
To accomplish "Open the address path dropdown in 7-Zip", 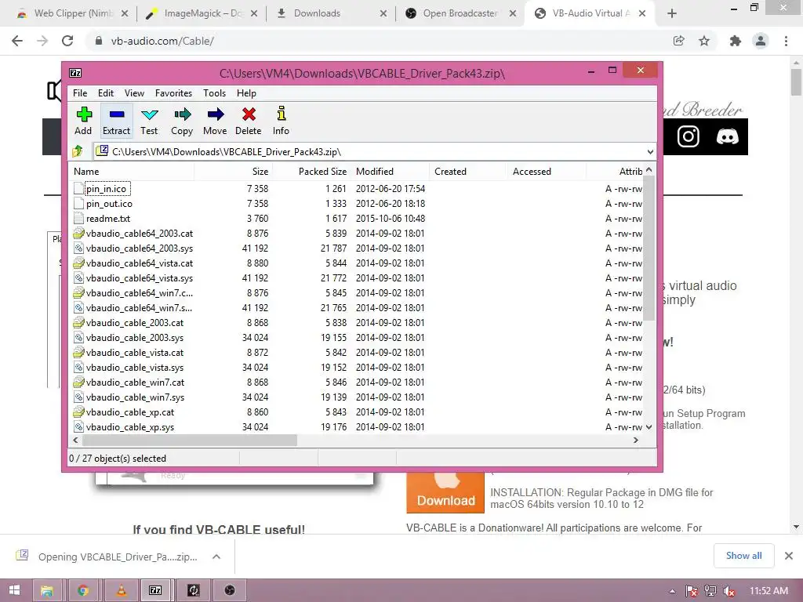I will [650, 151].
